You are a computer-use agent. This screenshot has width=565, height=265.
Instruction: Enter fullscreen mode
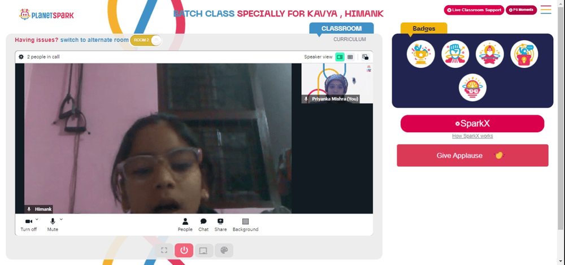tap(164, 250)
